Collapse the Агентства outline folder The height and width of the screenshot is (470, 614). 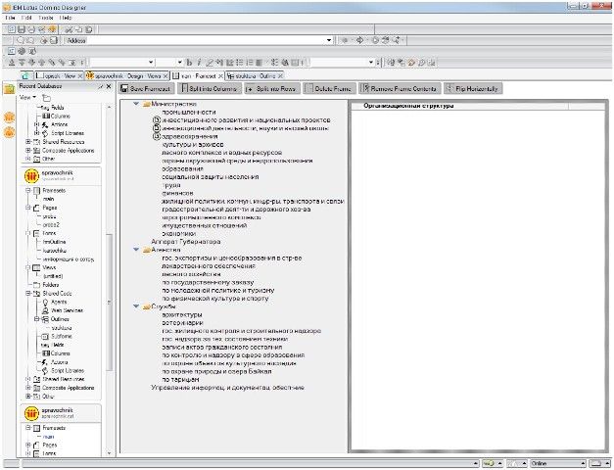pos(134,249)
